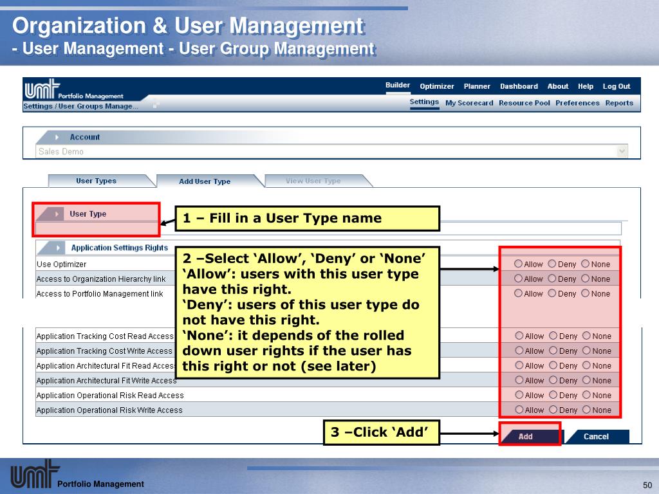This screenshot has height=494, width=659.
Task: Pick None for Architectural Fit Read Access
Action: pos(587,365)
